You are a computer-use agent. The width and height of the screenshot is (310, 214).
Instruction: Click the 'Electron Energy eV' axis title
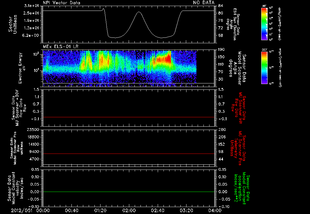(22, 68)
